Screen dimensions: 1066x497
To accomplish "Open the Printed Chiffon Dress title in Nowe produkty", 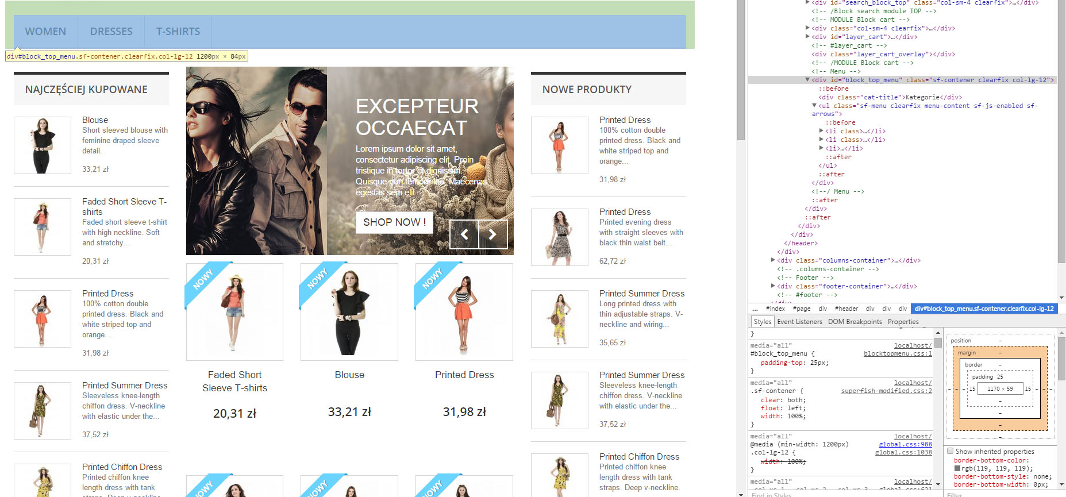I will [639, 456].
